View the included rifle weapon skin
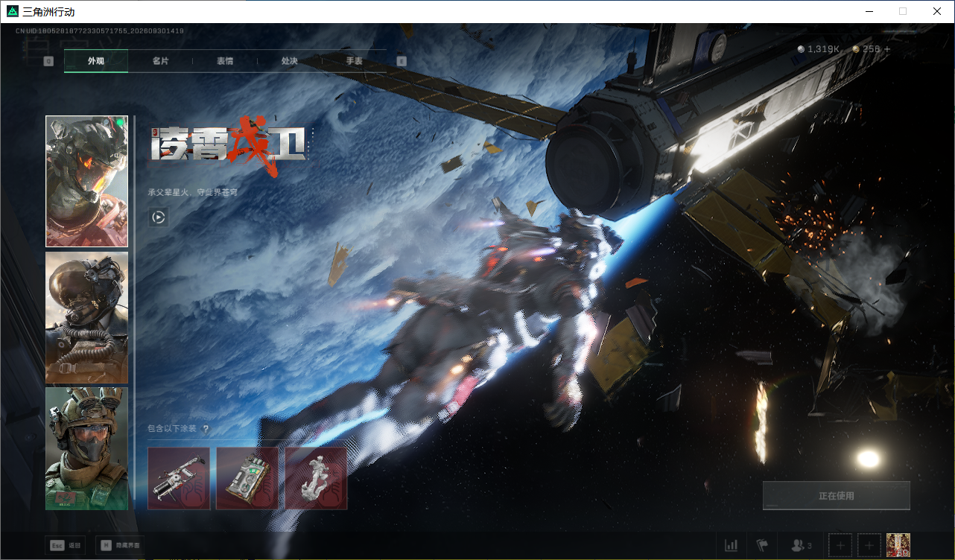Screen dimensions: 955x560 pyautogui.click(x=179, y=478)
